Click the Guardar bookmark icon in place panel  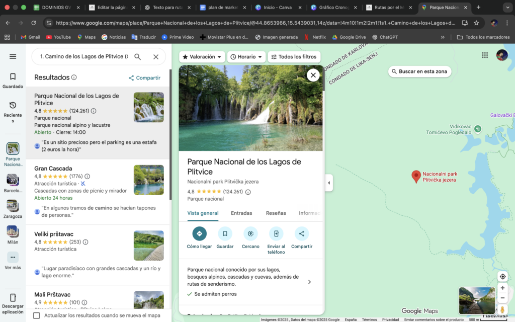pos(225,233)
